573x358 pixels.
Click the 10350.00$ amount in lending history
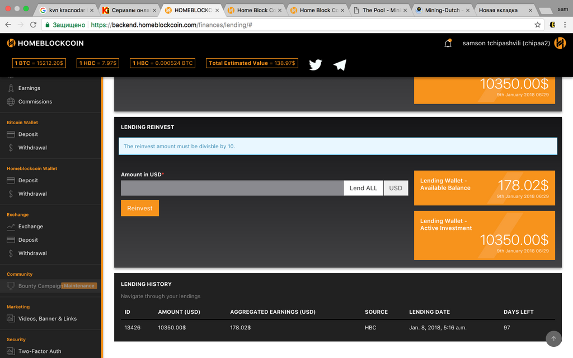[x=172, y=327]
